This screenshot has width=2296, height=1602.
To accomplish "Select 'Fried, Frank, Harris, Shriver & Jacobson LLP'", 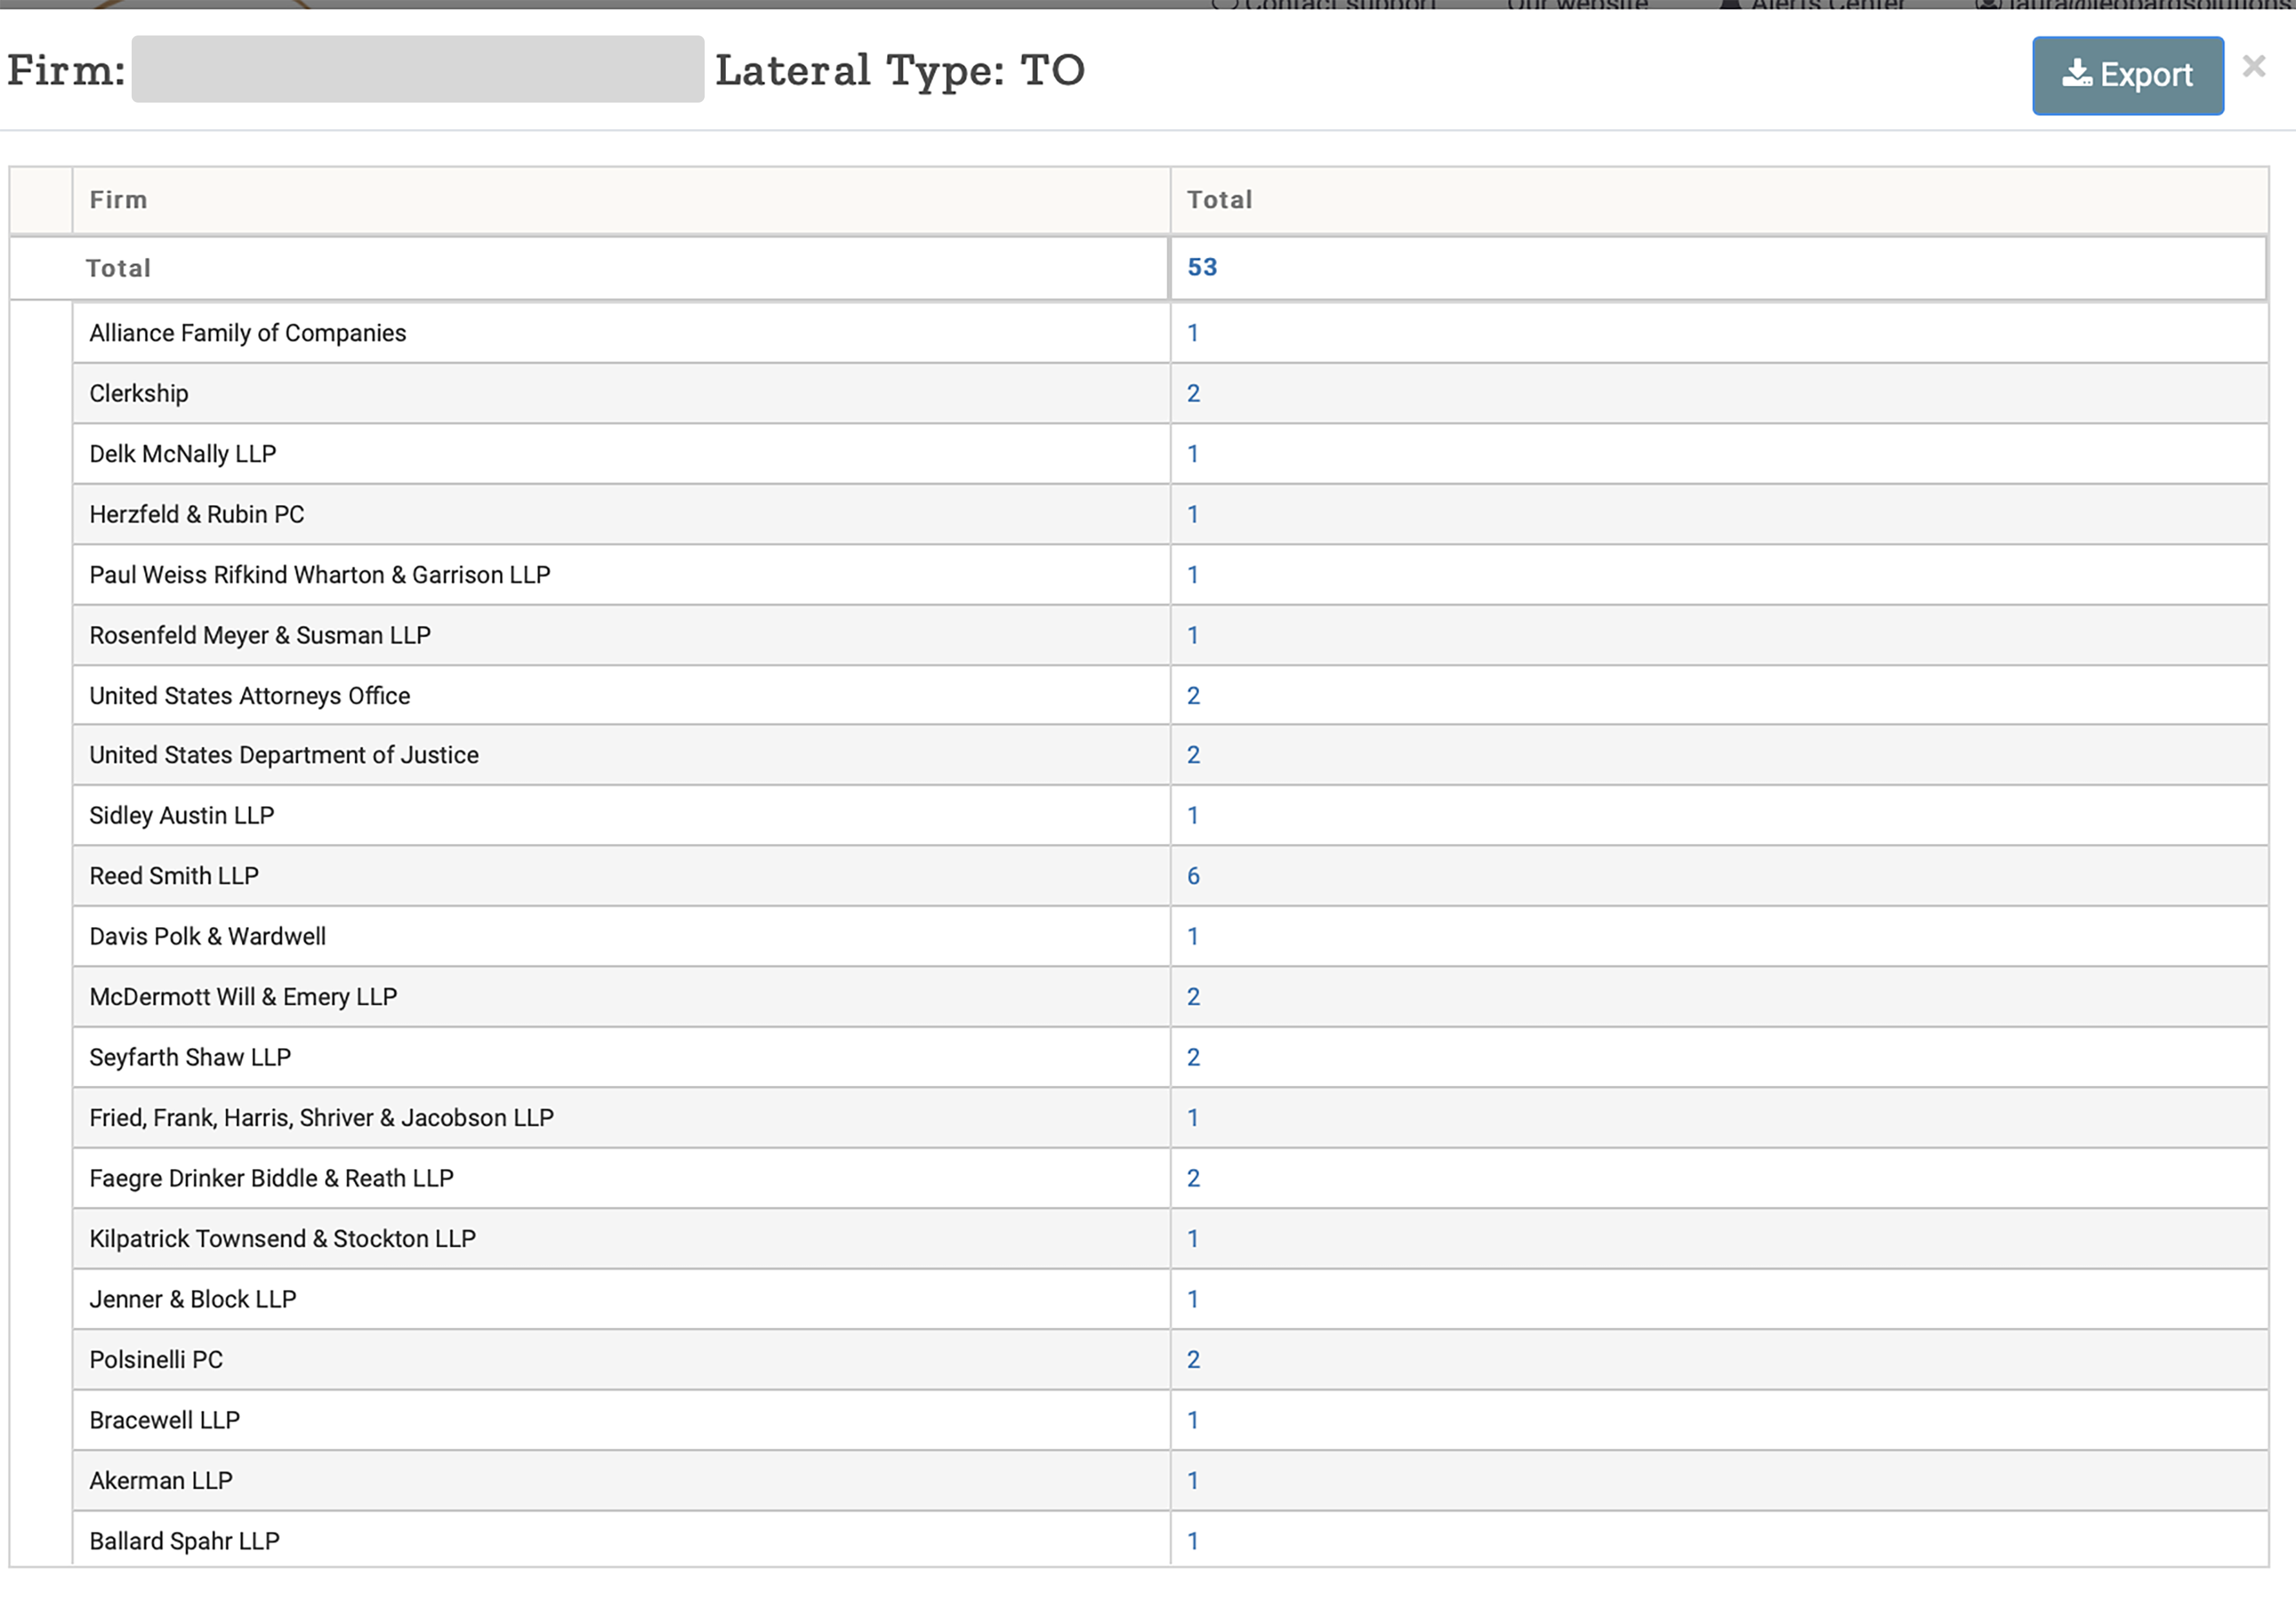I will coord(621,1118).
